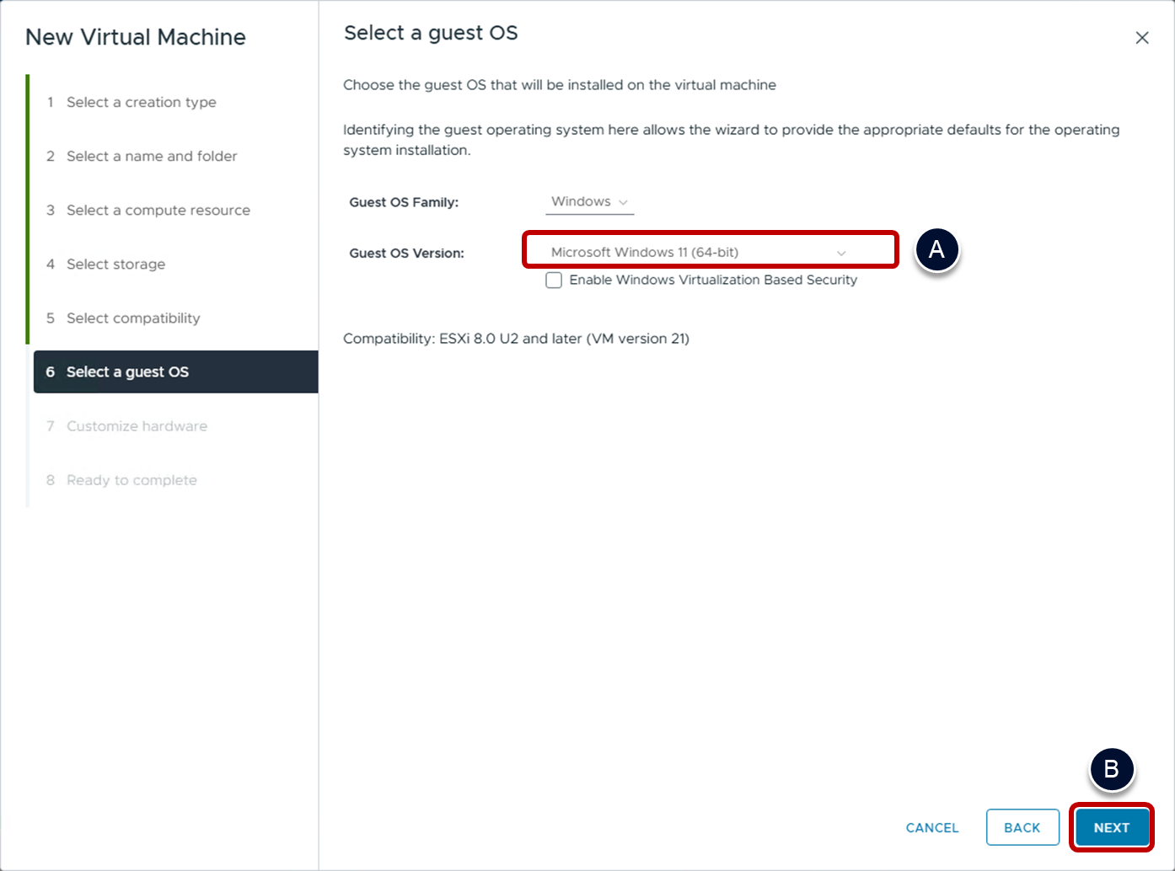Click the Ready to complete step
Screen dimensions: 1175x871
point(131,479)
